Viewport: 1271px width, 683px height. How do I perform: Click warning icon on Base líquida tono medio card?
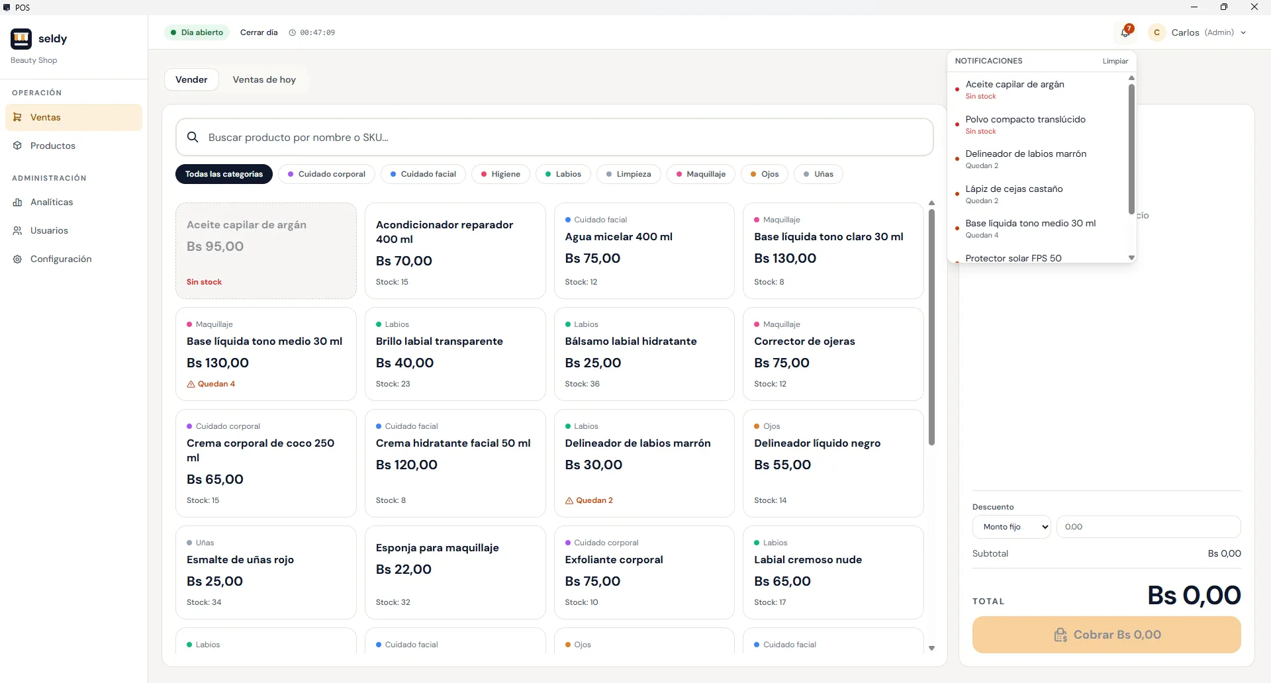(191, 384)
